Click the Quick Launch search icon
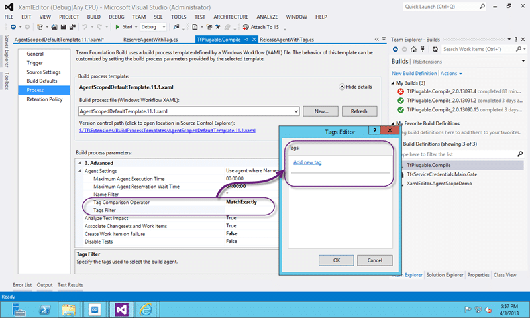Screen dimensions: 530x318 482,7
